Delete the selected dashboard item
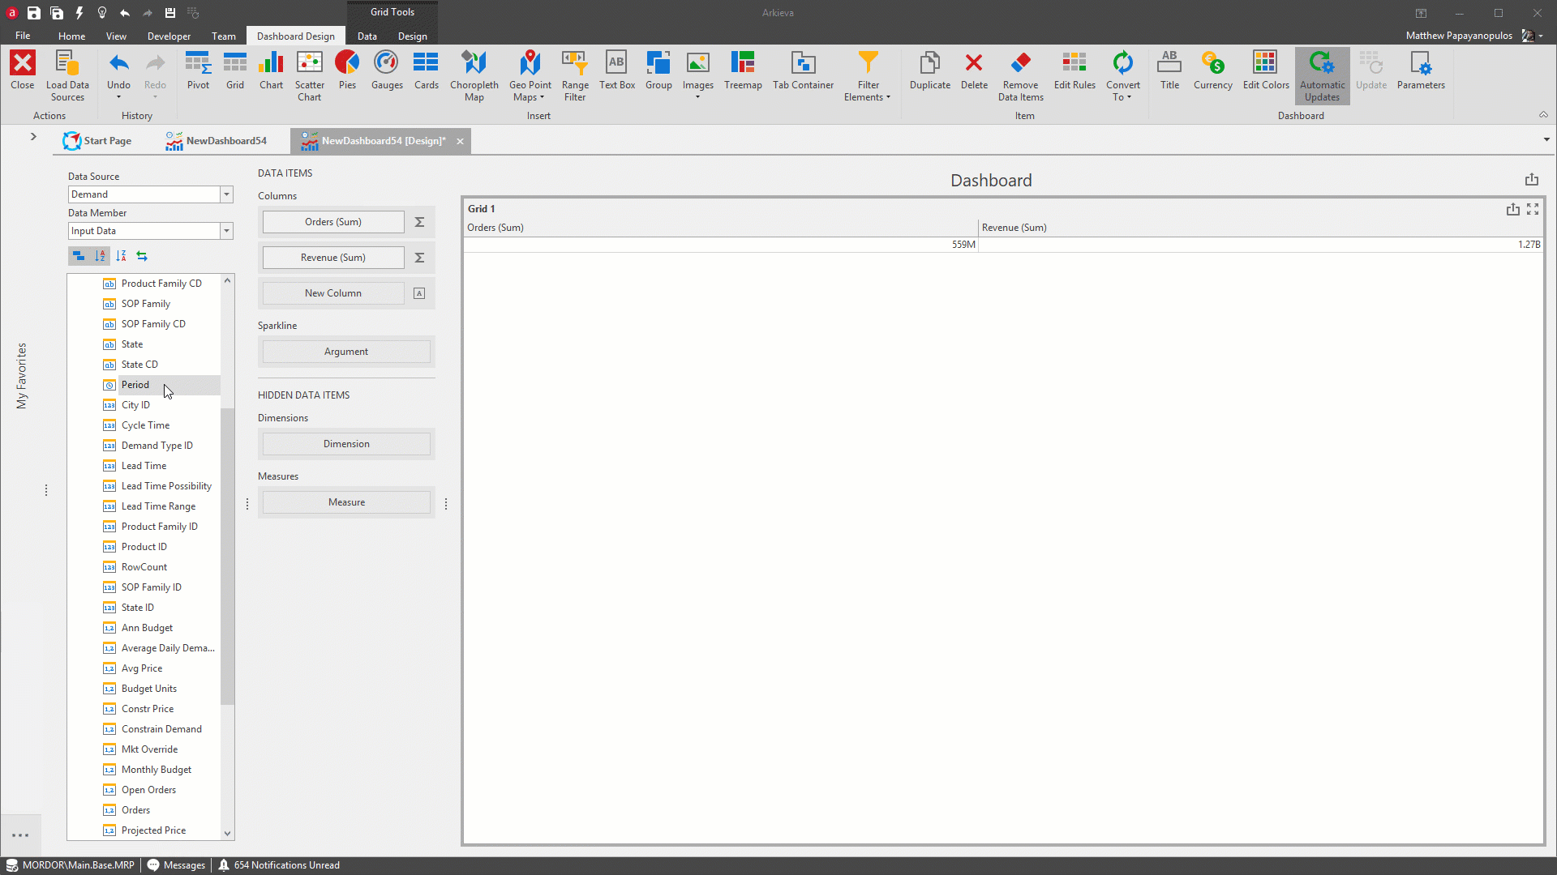Viewport: 1557px width, 875px height. [974, 70]
